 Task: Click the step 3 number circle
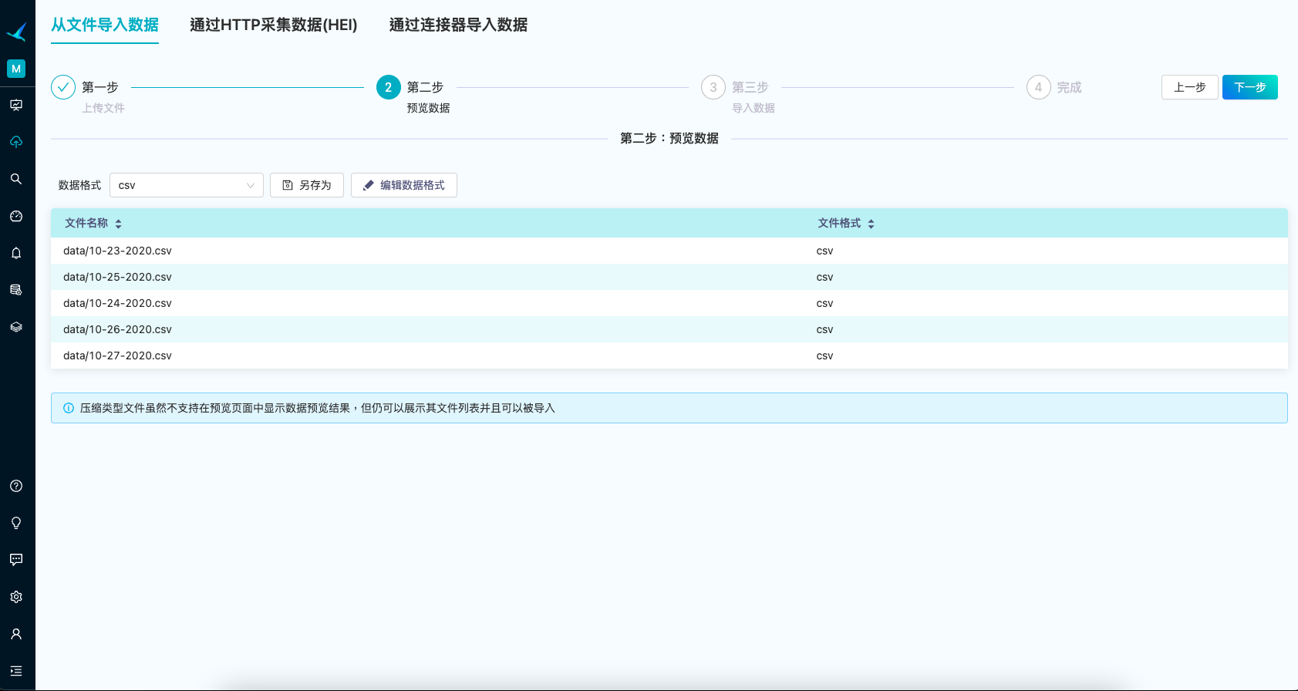(713, 87)
